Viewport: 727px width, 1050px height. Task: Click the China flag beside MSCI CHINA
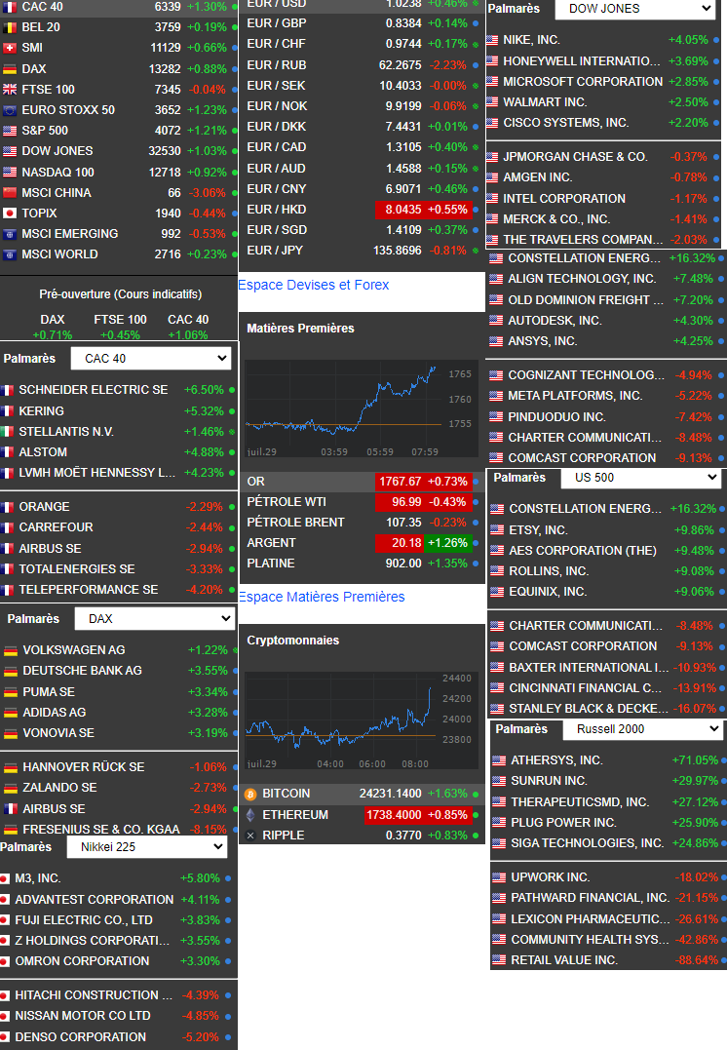point(10,193)
